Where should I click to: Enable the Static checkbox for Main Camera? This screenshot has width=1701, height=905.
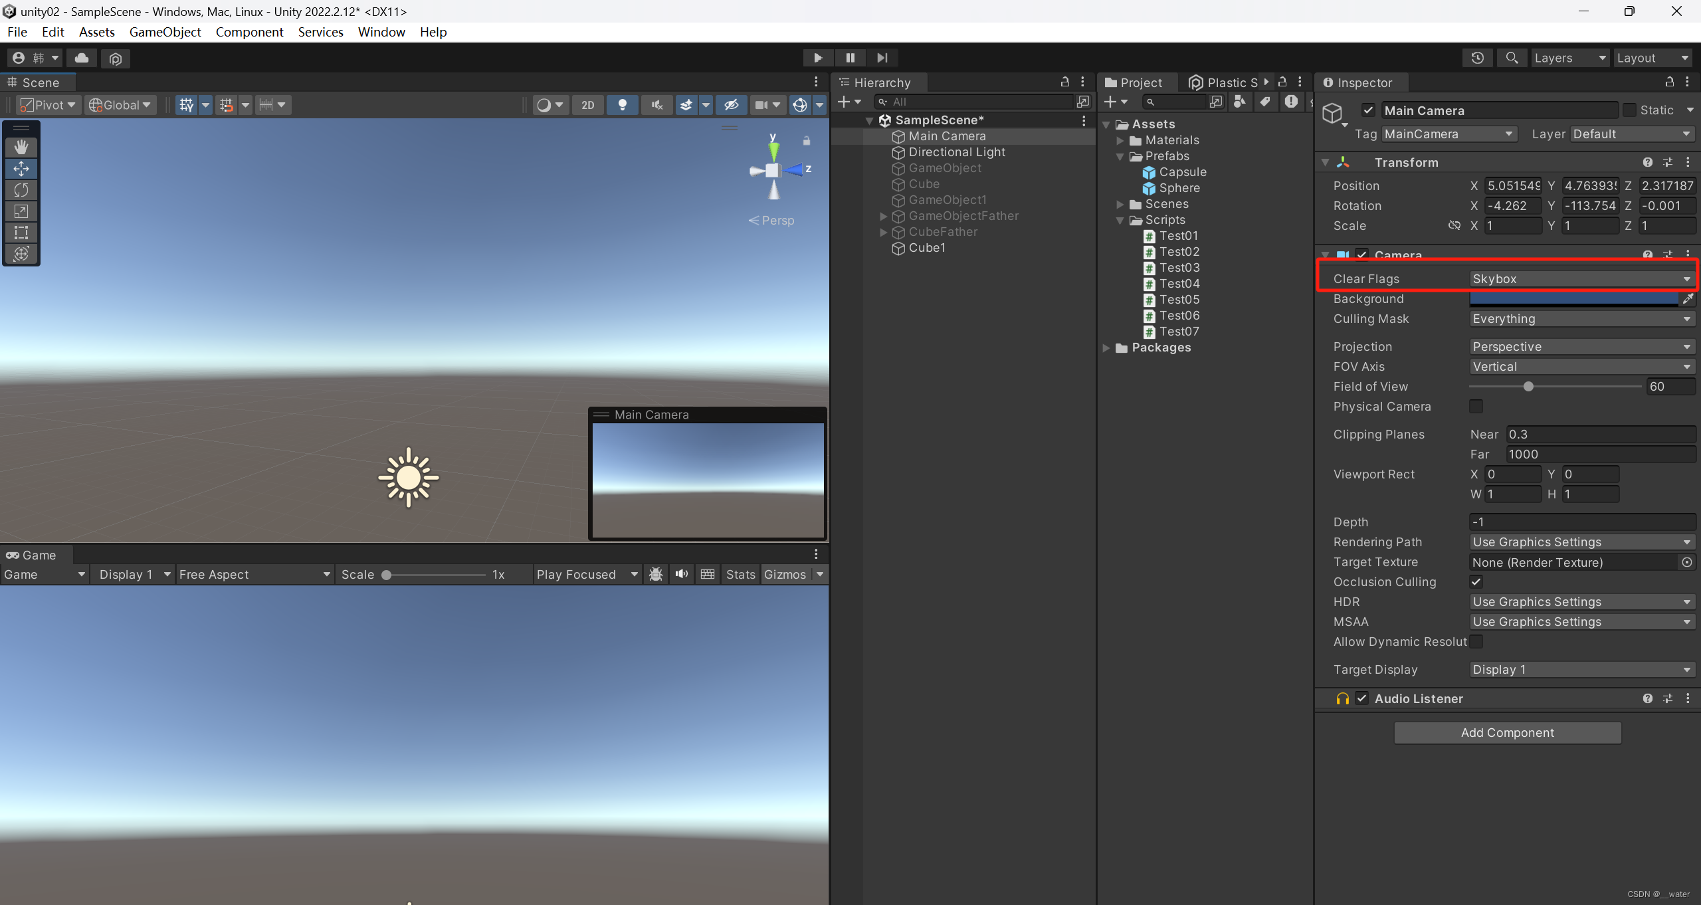click(1631, 110)
